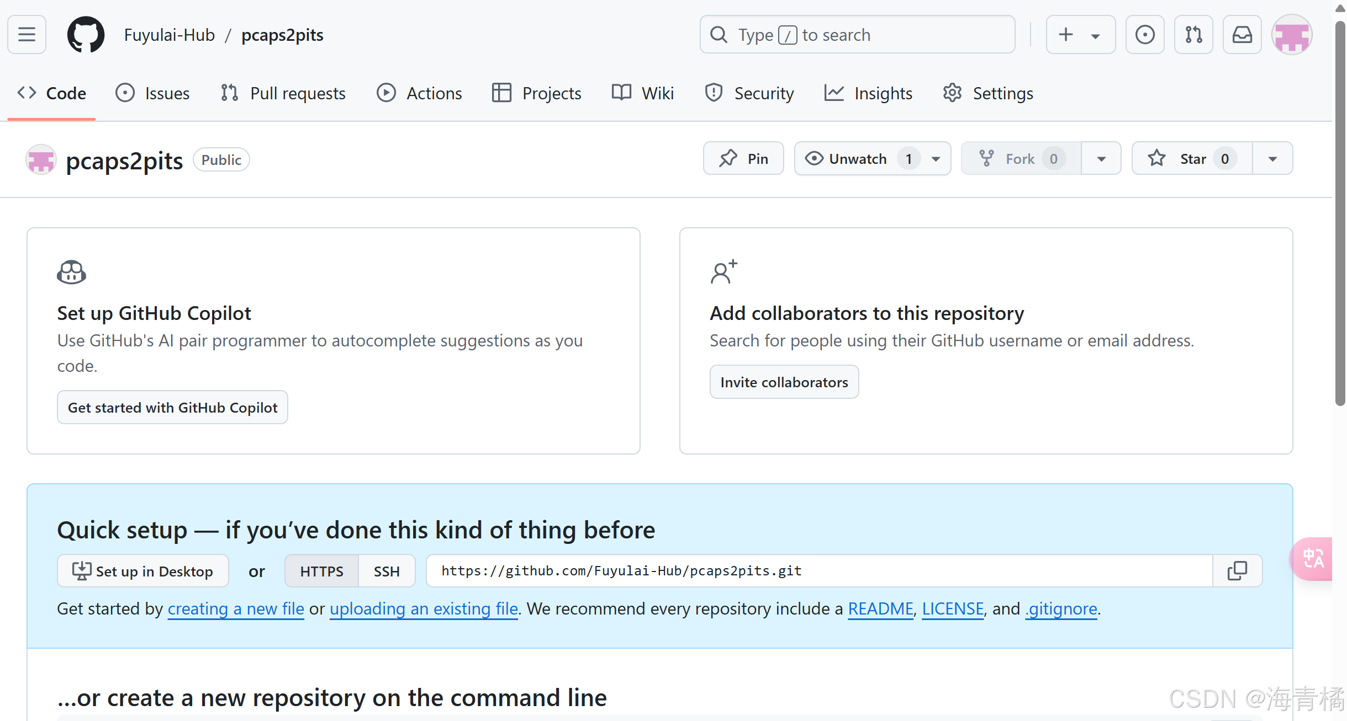1347x721 pixels.
Task: Switch to the Pull requests tab
Action: coord(283,93)
